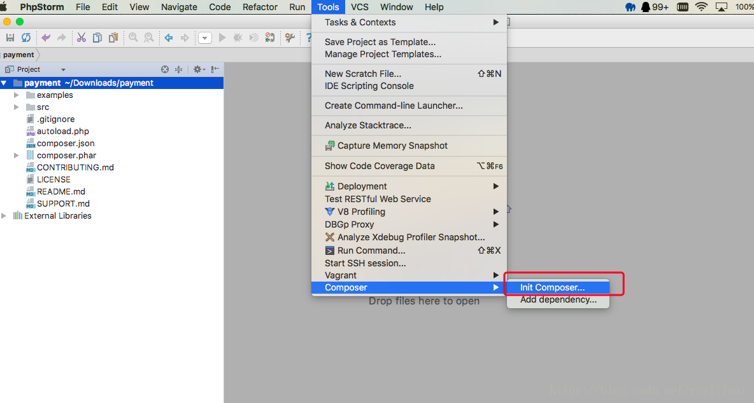Click the Find magnifier icon
754x403 pixels.
click(133, 38)
